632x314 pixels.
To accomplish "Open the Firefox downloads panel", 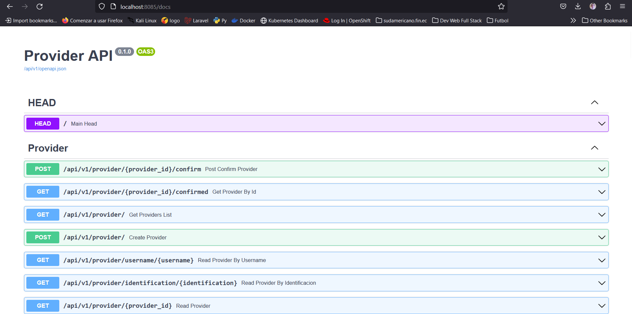I will tap(578, 7).
